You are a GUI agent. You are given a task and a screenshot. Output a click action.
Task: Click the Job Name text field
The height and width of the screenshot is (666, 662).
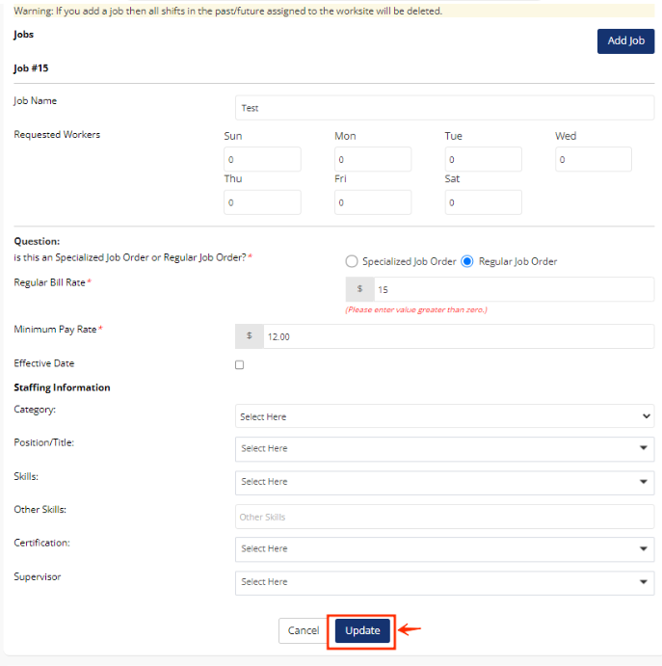pyautogui.click(x=444, y=108)
